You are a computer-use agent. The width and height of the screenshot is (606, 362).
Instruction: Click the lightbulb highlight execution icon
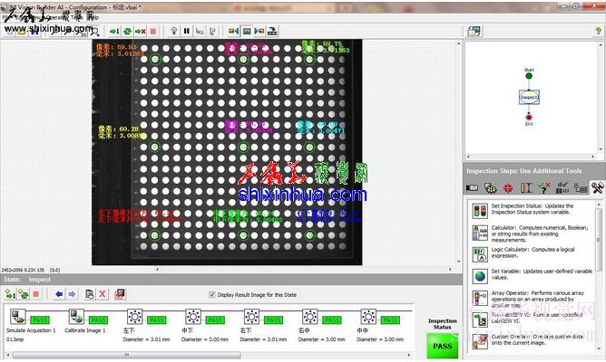(x=174, y=31)
